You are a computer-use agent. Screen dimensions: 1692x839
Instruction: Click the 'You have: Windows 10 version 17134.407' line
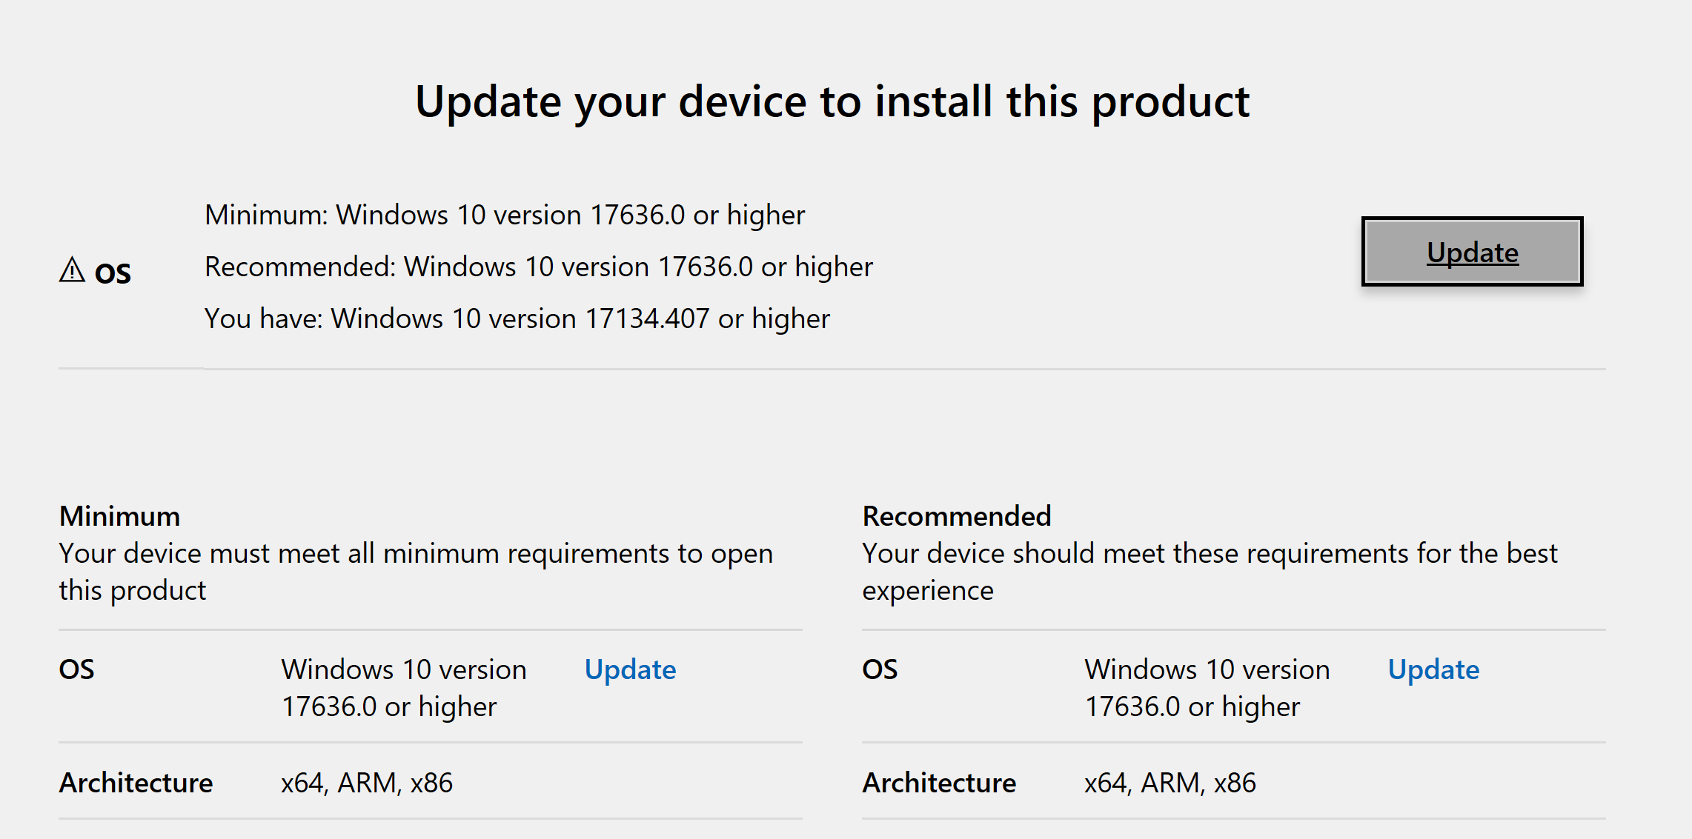(x=517, y=318)
